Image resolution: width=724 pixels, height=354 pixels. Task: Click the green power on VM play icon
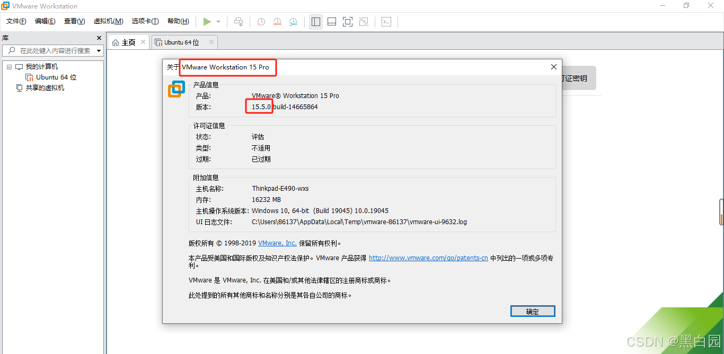[207, 22]
